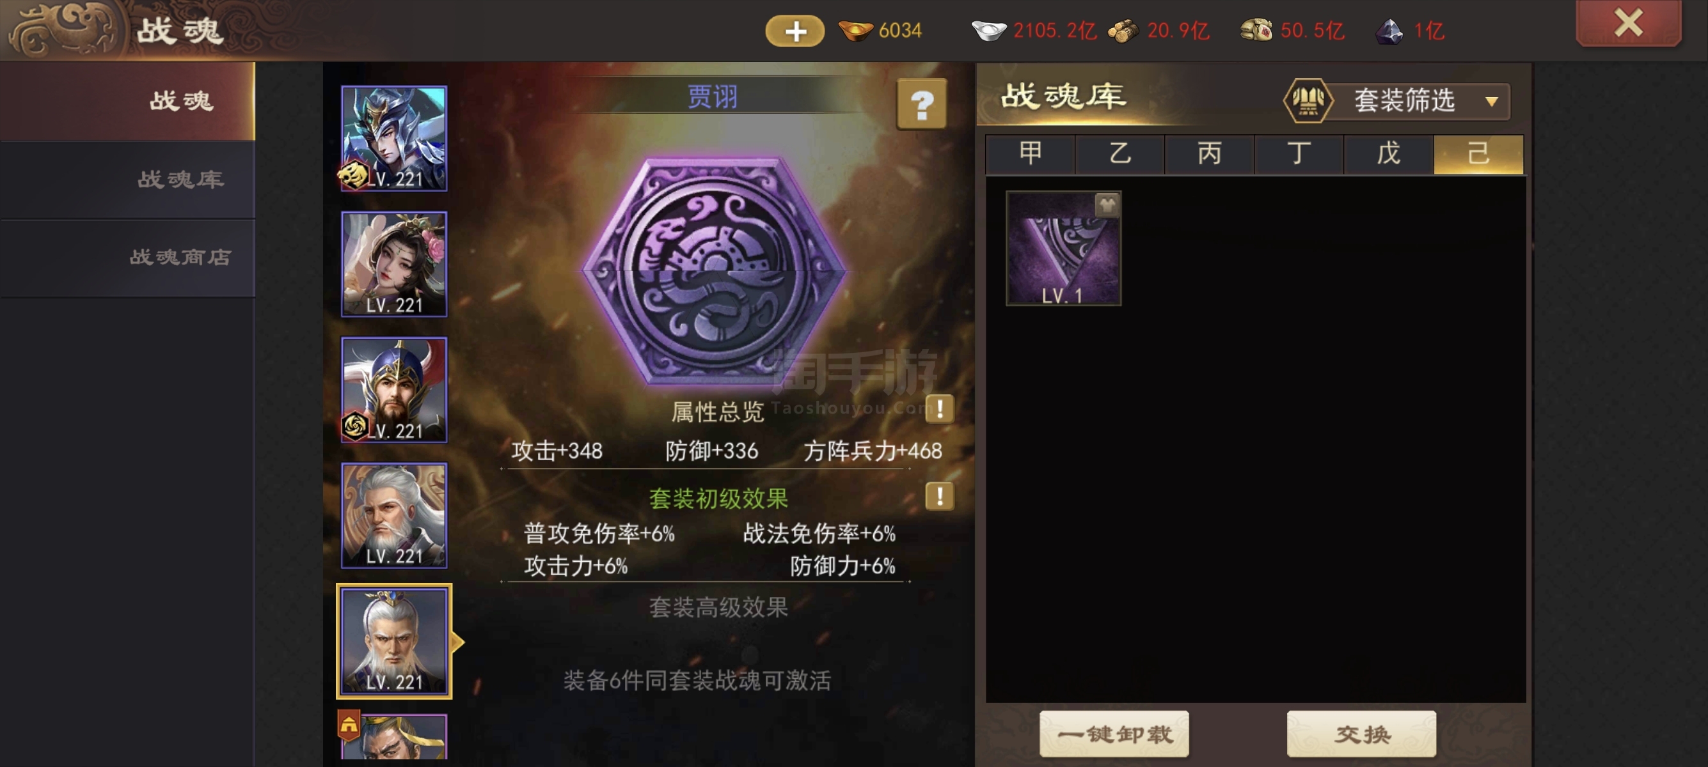The height and width of the screenshot is (767, 1708).
Task: Switch to the 丙 tab
Action: pyautogui.click(x=1209, y=153)
